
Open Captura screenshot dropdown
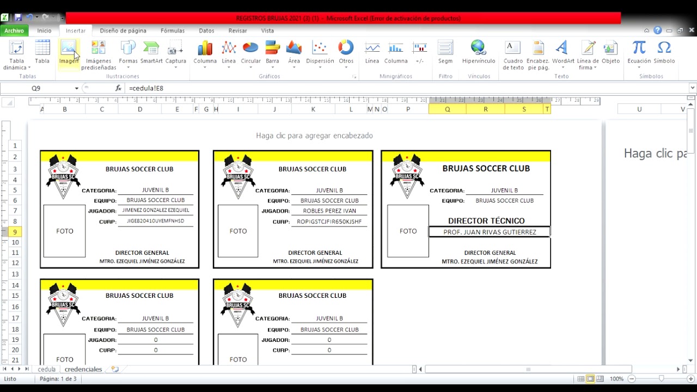pos(175,56)
